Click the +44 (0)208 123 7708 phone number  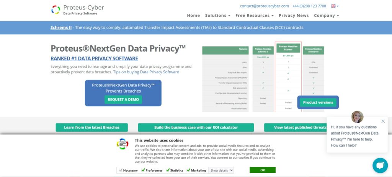[309, 6]
